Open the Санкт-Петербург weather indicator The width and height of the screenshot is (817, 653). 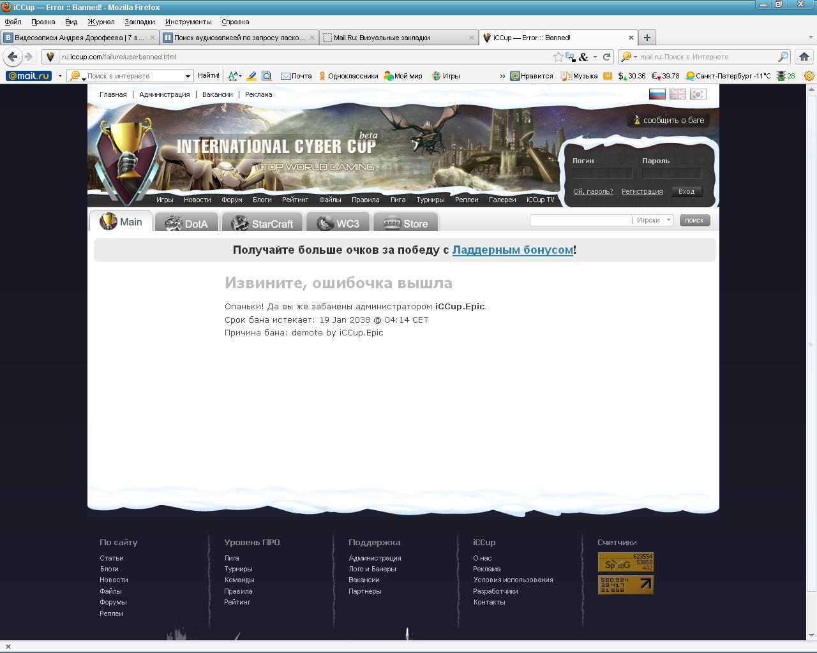point(728,76)
